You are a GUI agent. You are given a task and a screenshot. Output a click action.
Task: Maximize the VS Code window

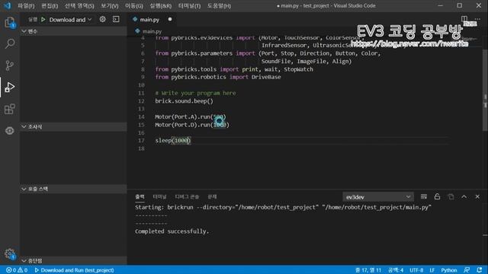(459, 5)
